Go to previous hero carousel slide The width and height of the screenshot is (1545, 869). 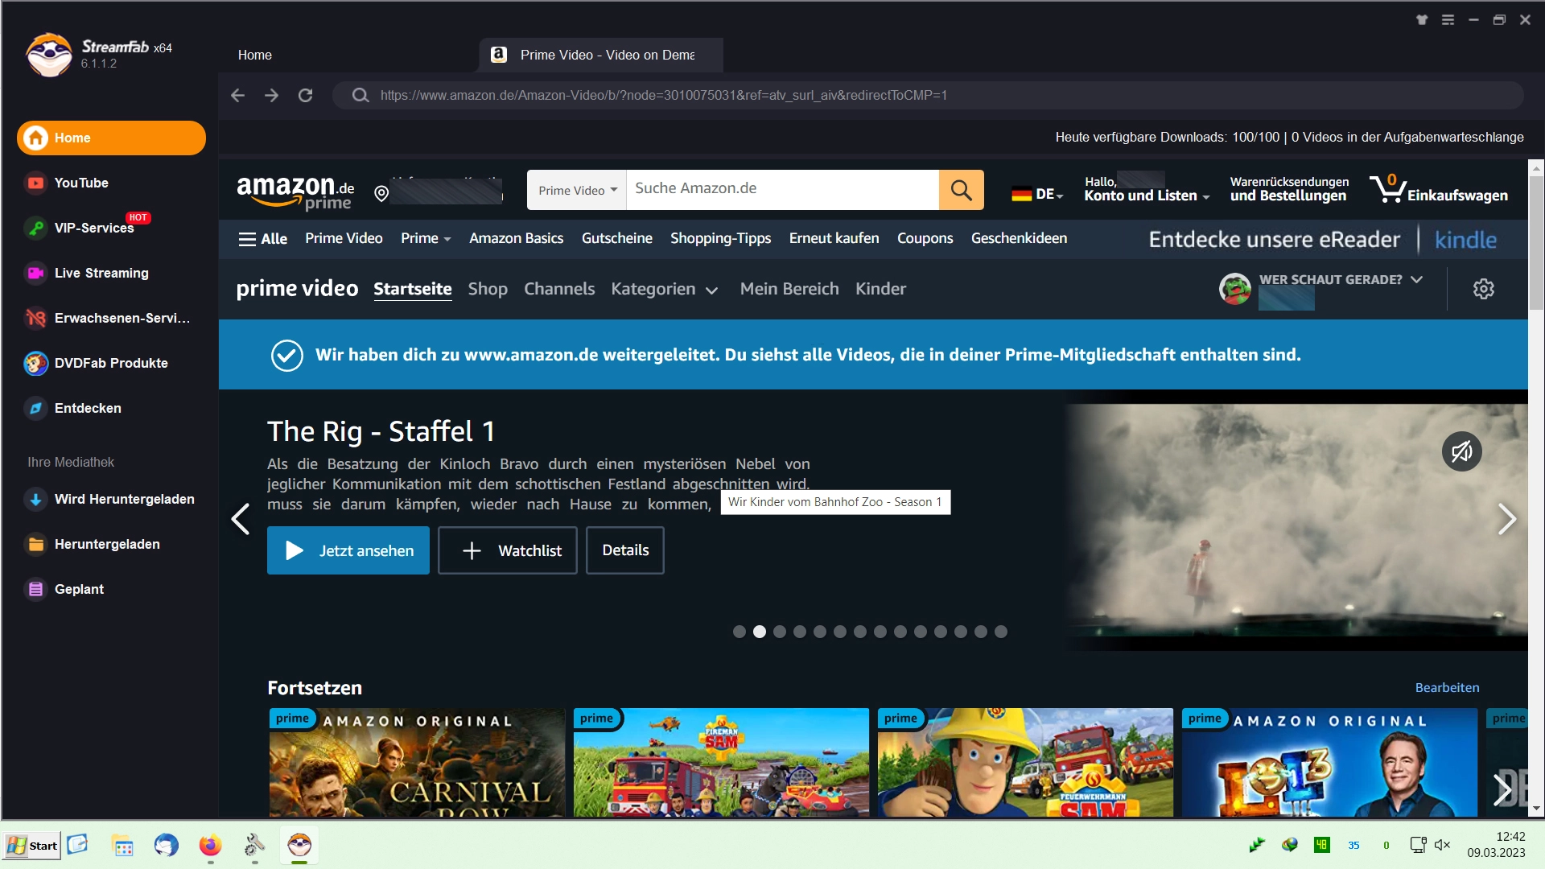[x=240, y=518]
